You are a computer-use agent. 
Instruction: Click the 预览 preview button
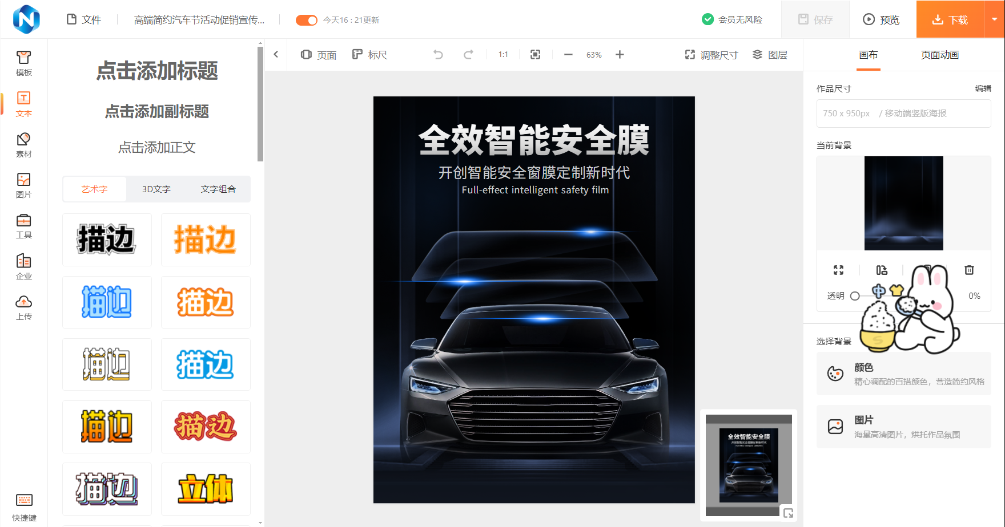[x=881, y=19]
